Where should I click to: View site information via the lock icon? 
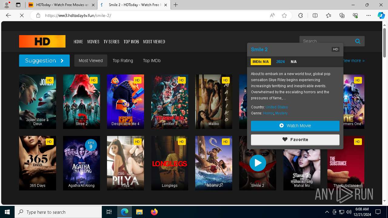[38, 15]
